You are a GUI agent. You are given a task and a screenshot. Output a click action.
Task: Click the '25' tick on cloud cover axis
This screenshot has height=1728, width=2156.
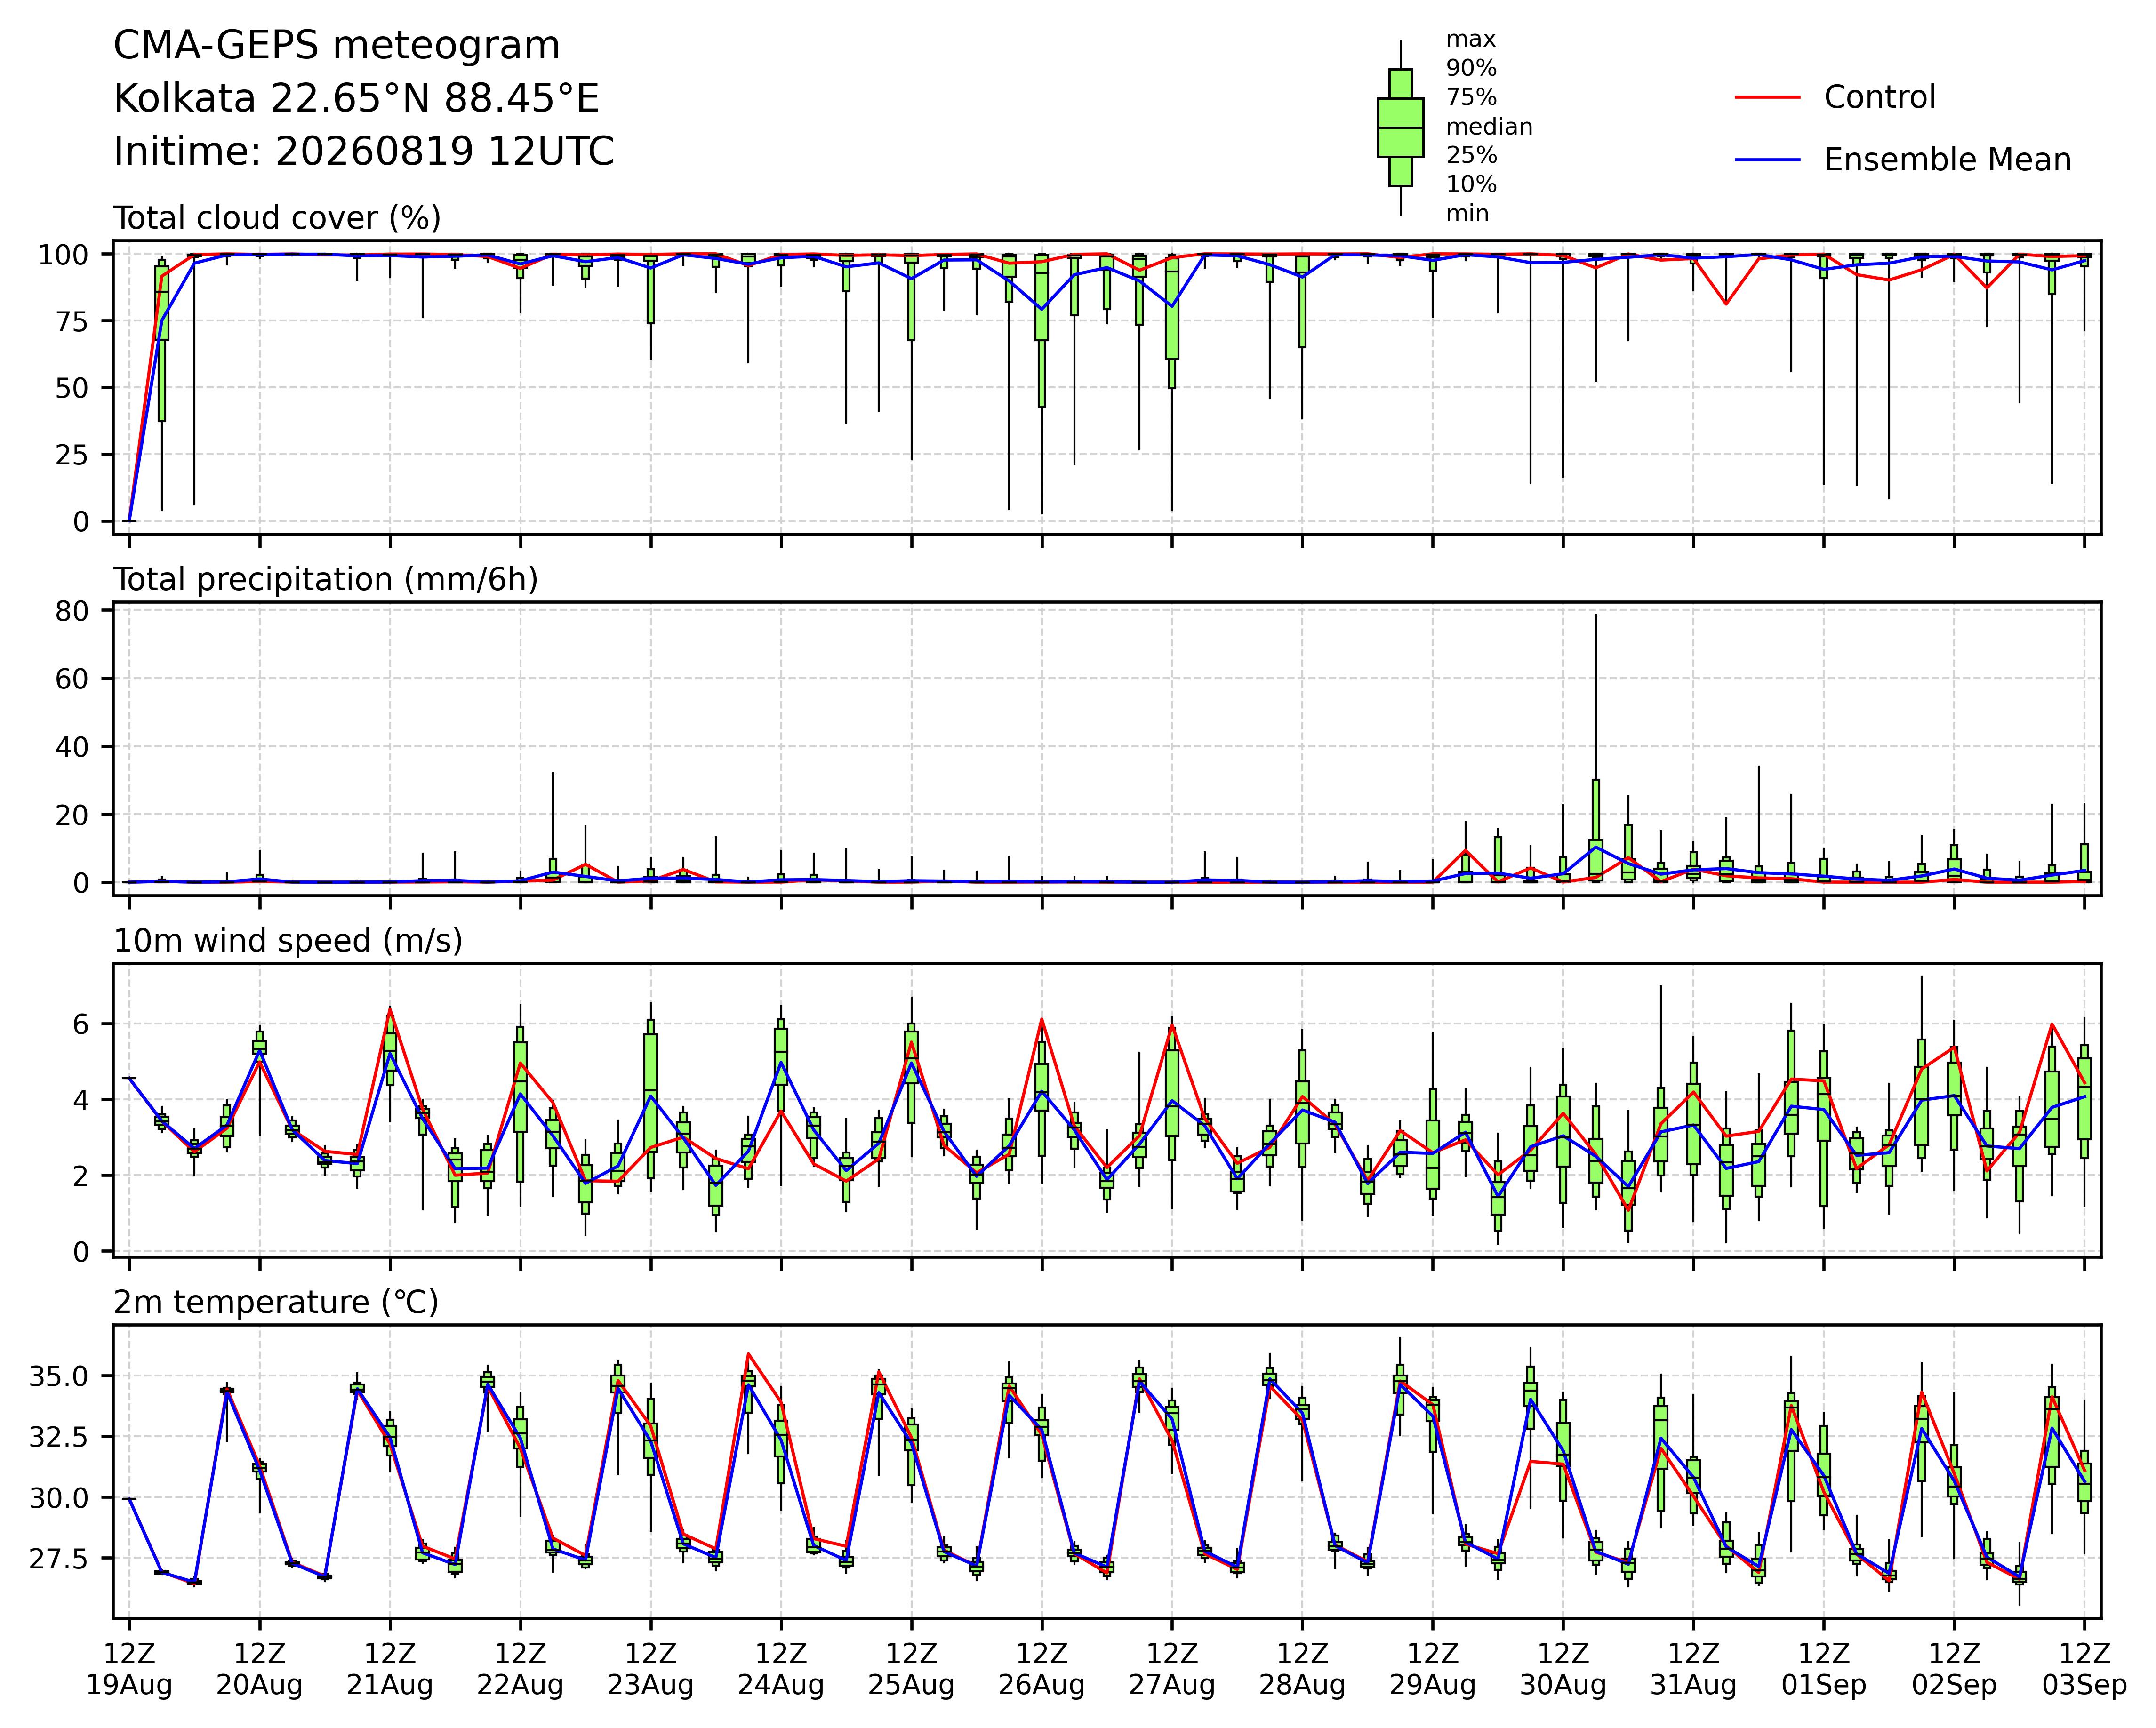coord(72,455)
